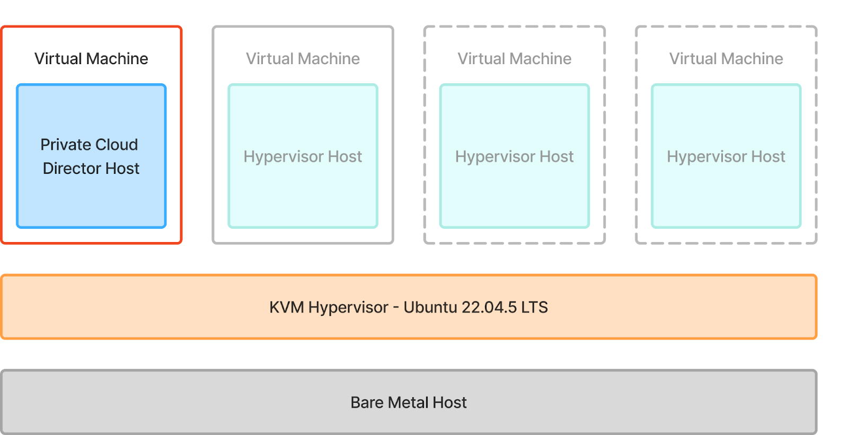This screenshot has width=848, height=435.
Task: Click the "Private Cloud" text line
Action: (x=89, y=145)
